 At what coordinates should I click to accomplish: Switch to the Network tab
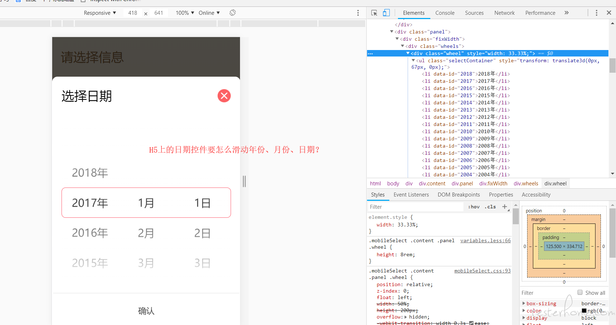(x=504, y=13)
